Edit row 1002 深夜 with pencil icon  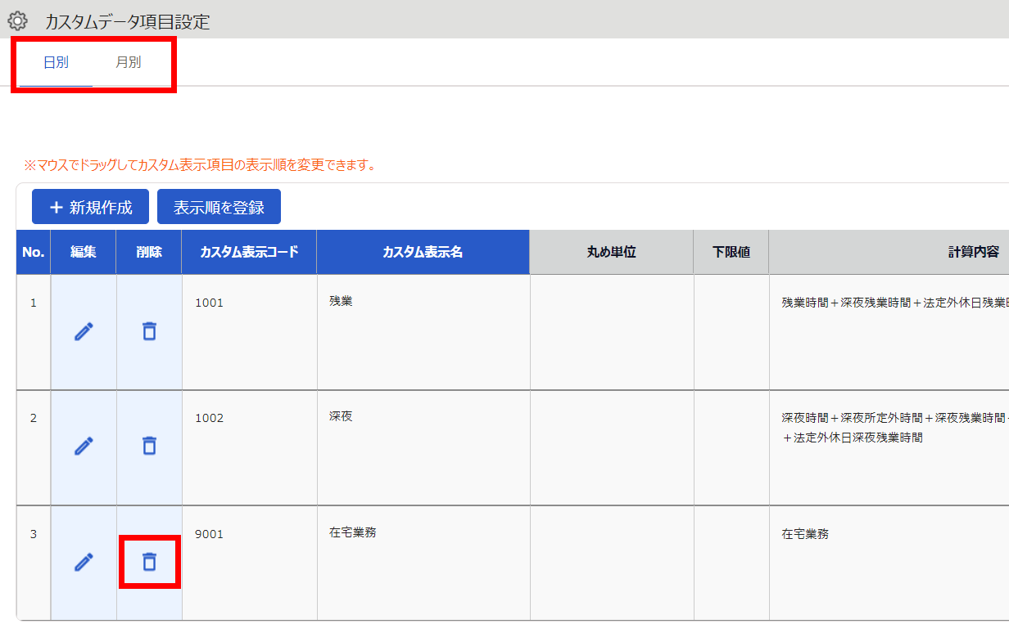[x=84, y=446]
